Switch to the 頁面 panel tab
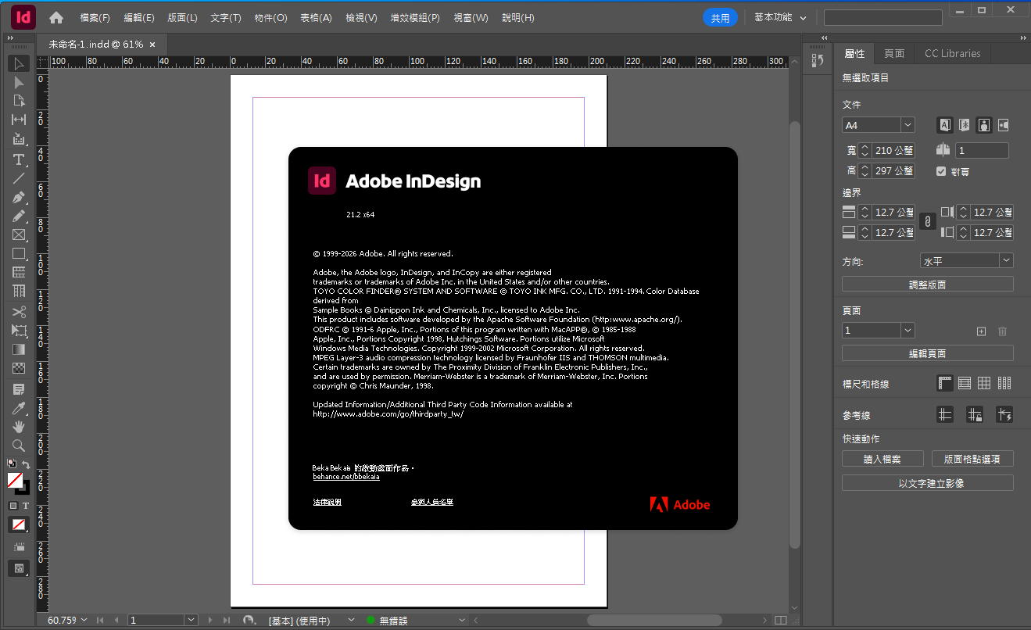 coord(894,53)
